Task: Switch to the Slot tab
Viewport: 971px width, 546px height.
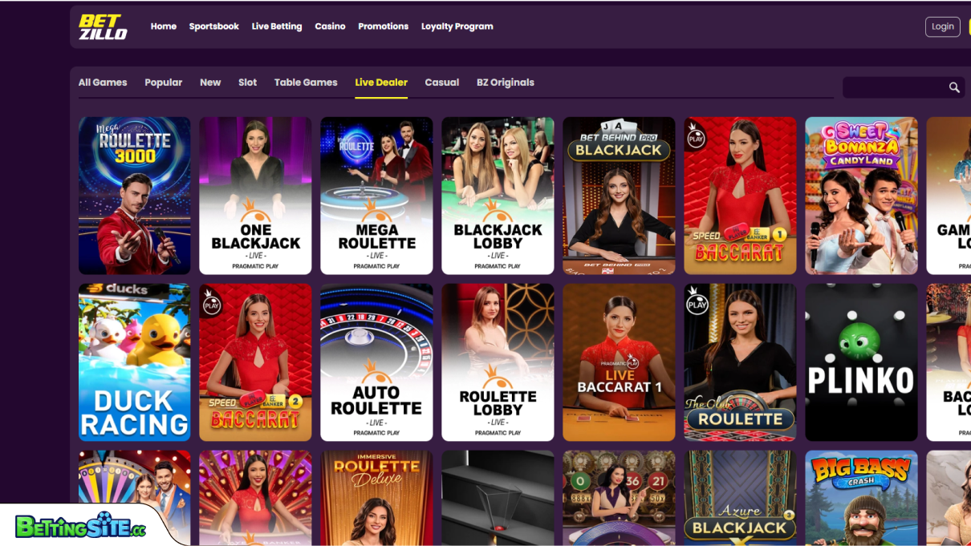Action: point(247,82)
